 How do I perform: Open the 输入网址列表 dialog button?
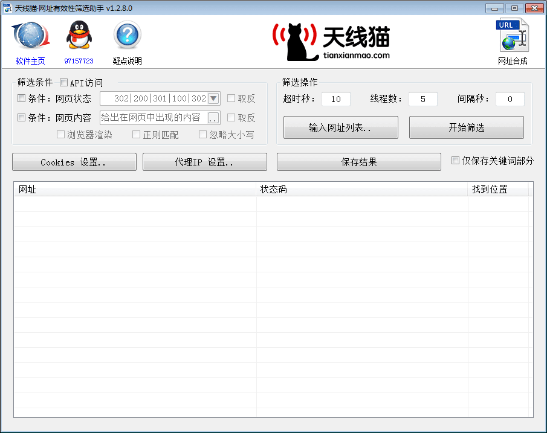pyautogui.click(x=341, y=127)
